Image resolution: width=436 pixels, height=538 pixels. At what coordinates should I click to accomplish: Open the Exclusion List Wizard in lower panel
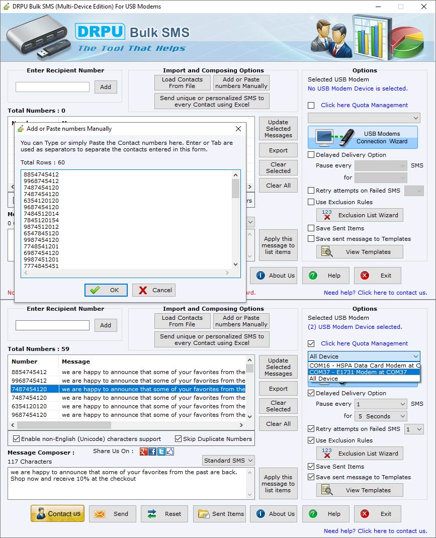pyautogui.click(x=359, y=453)
